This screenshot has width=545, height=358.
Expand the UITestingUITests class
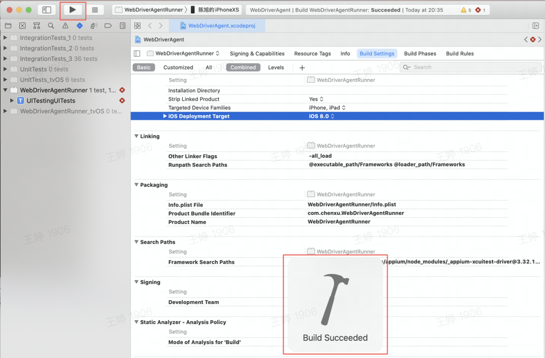coord(12,100)
